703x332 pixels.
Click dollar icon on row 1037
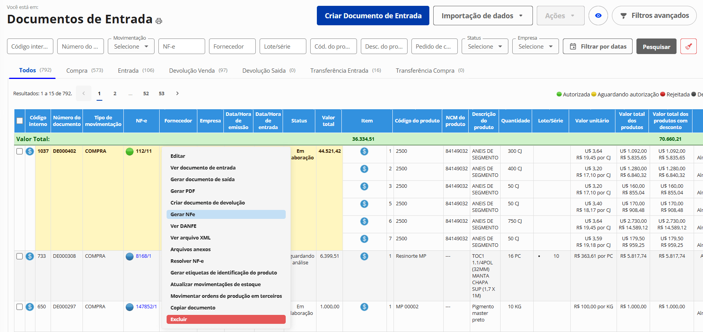point(30,152)
